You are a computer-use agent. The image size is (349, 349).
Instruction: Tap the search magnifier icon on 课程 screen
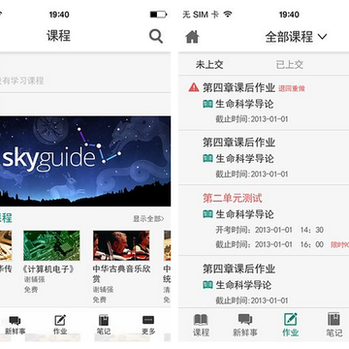156,36
